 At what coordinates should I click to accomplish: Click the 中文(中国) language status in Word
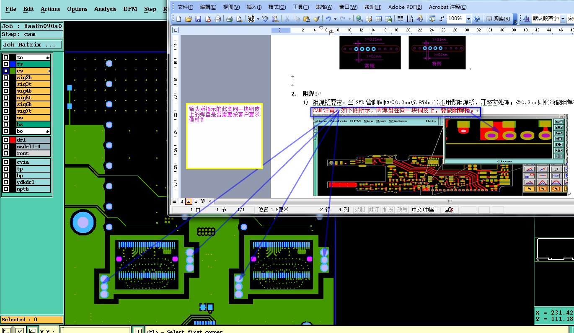(x=424, y=209)
